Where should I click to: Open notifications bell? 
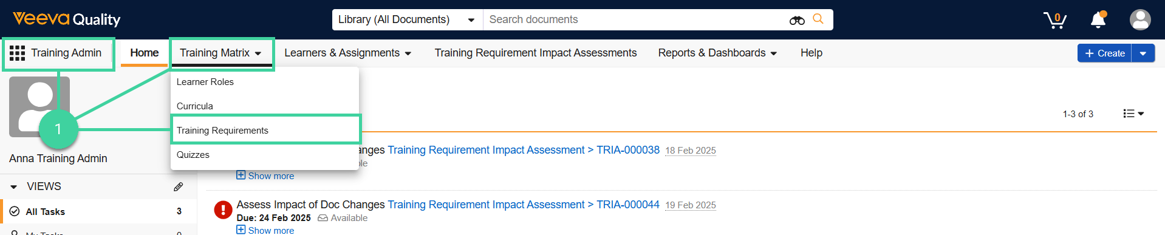point(1098,20)
